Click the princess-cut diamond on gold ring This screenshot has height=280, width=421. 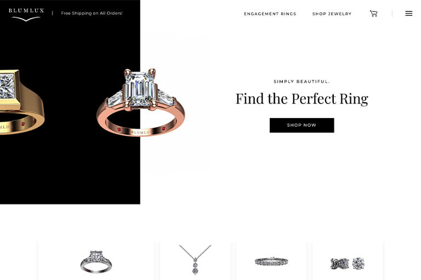8,86
